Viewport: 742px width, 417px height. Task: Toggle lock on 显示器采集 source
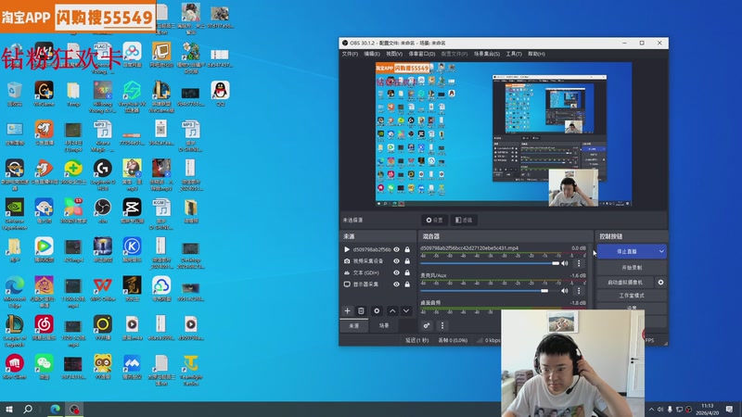pyautogui.click(x=407, y=284)
